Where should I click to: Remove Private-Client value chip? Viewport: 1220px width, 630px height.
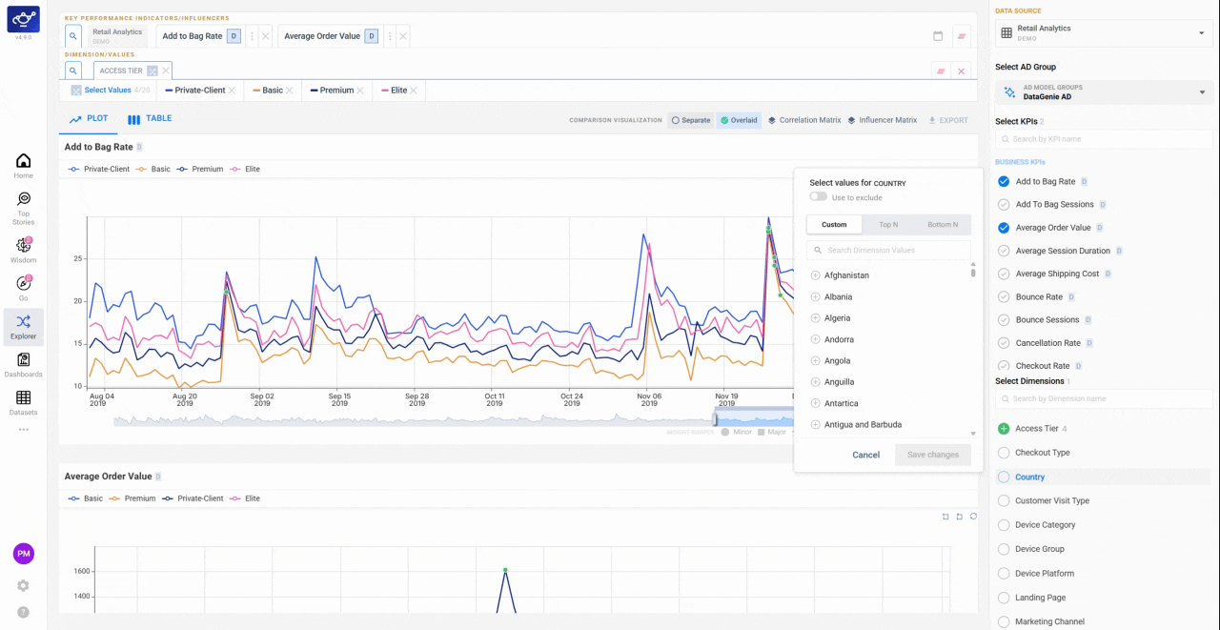tap(234, 91)
